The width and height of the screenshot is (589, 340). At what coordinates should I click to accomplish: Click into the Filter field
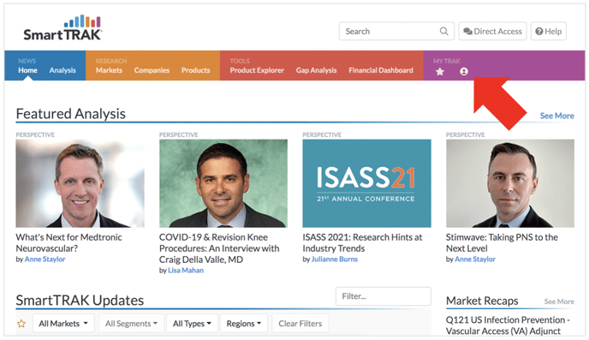(384, 296)
